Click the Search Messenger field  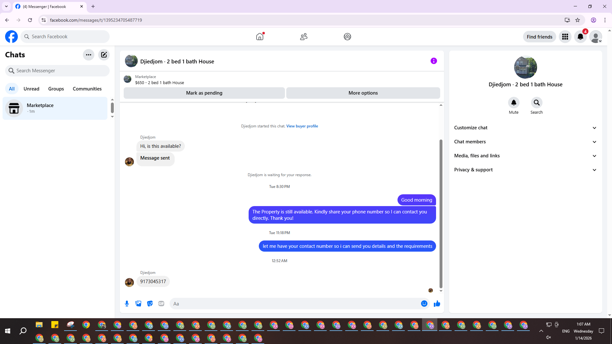click(57, 71)
